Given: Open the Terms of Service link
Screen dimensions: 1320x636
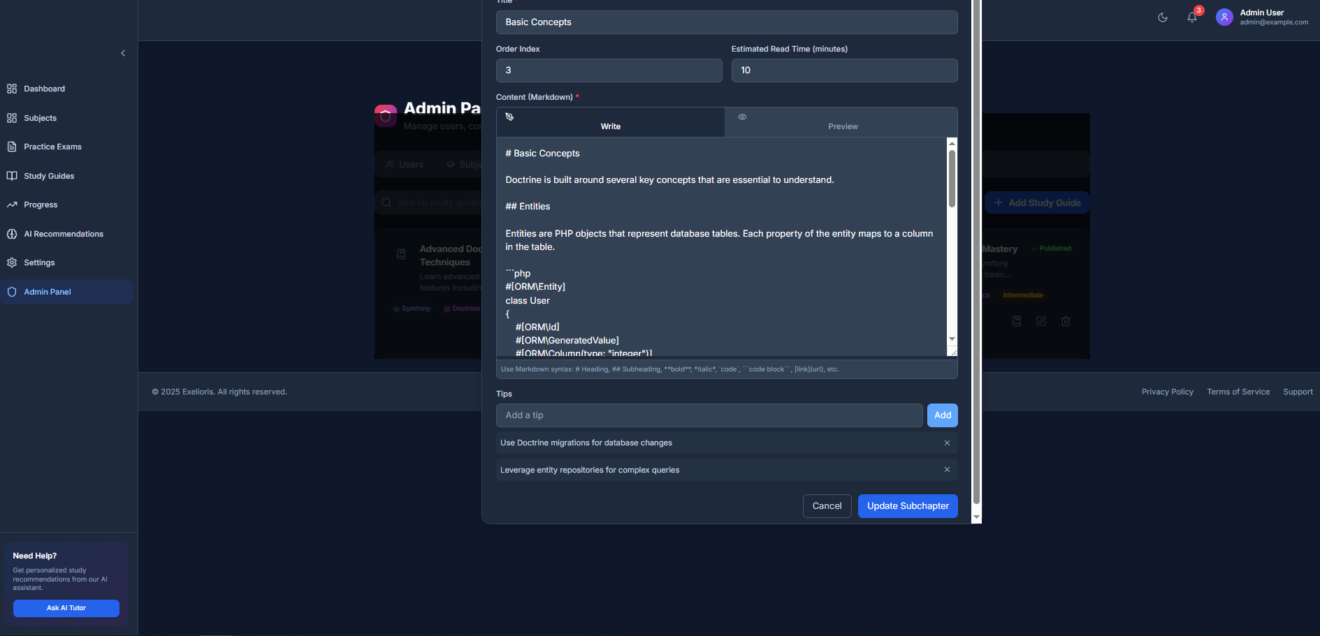Looking at the screenshot, I should pyautogui.click(x=1238, y=392).
